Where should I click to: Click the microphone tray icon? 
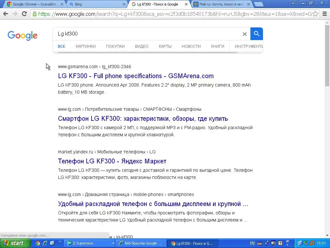[x=267, y=243]
